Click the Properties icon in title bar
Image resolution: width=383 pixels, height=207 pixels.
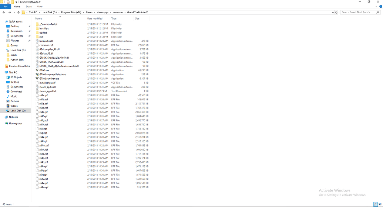coord(8,2)
